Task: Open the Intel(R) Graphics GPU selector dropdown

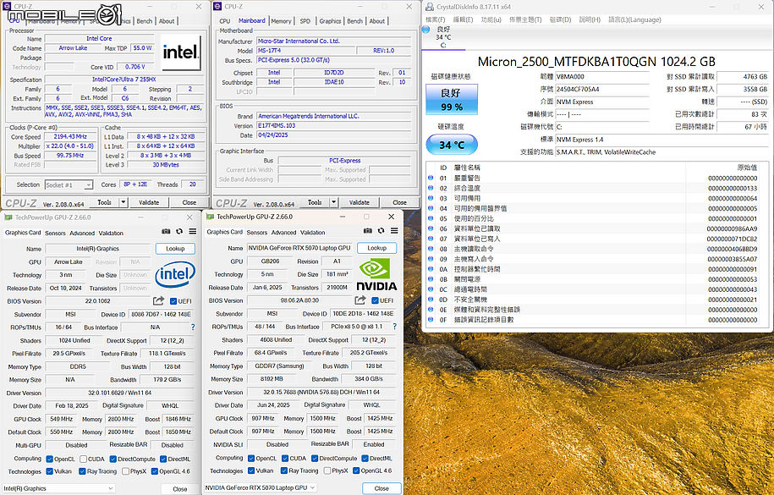Action: [x=58, y=488]
